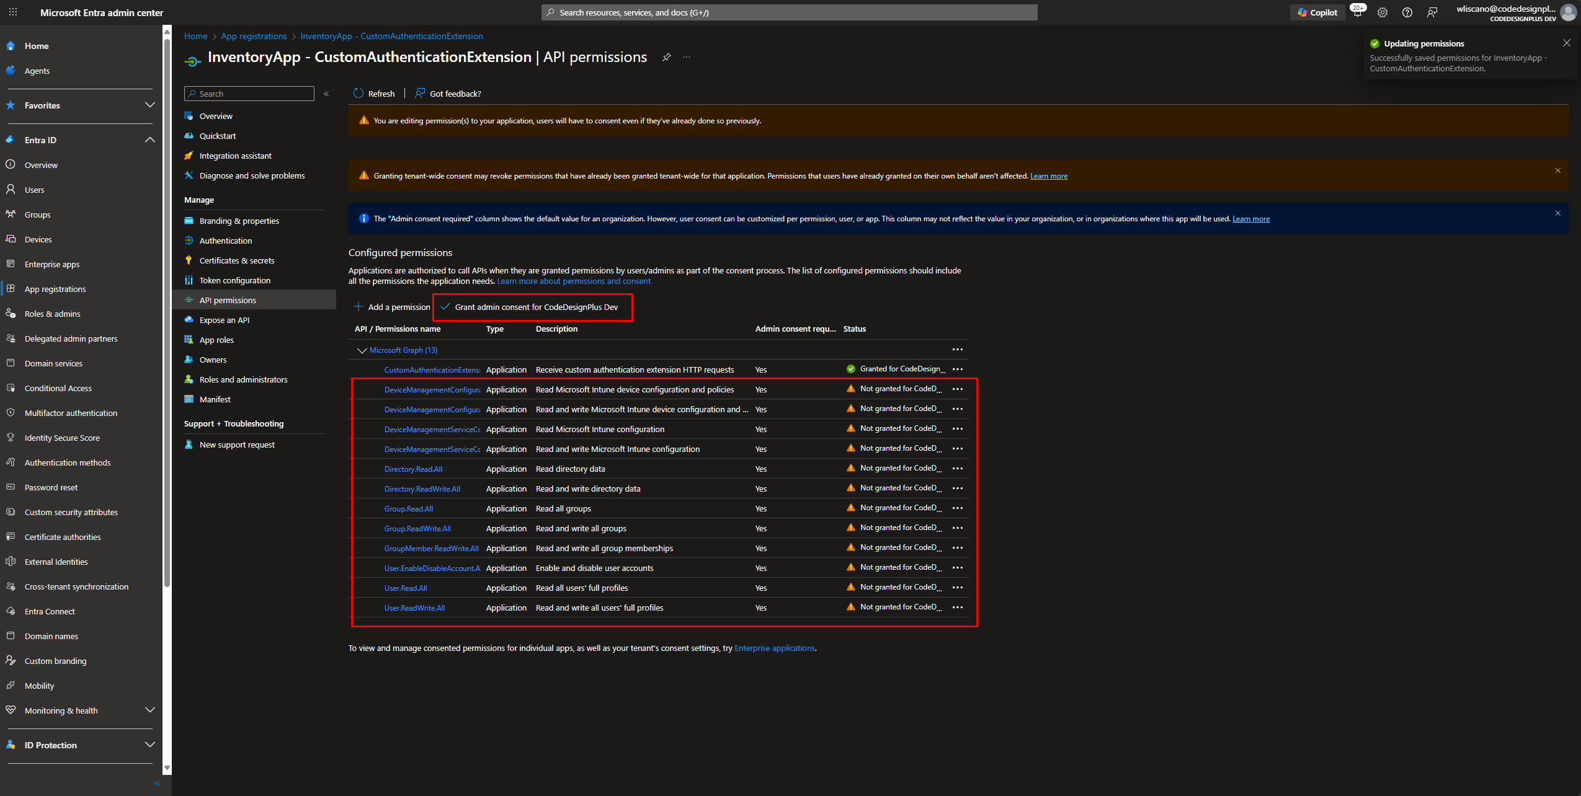Open Home in the left navigation
The width and height of the screenshot is (1581, 796).
[x=37, y=46]
